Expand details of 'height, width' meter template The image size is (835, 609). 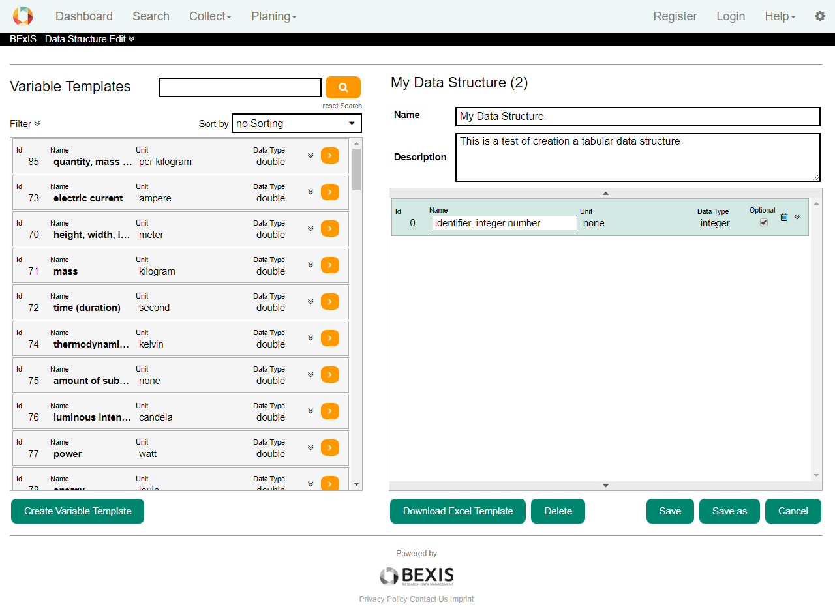click(x=311, y=228)
